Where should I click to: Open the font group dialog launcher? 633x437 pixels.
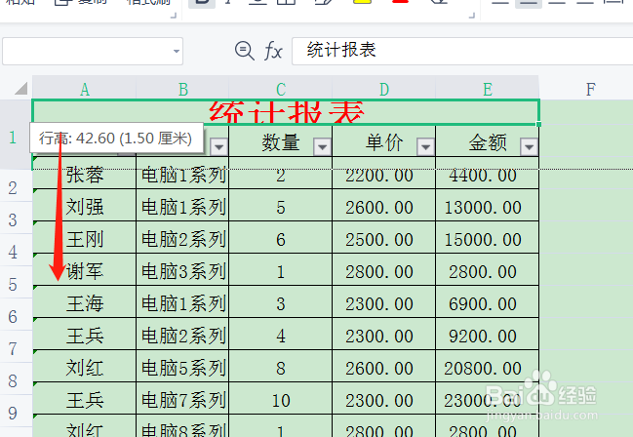click(471, 16)
